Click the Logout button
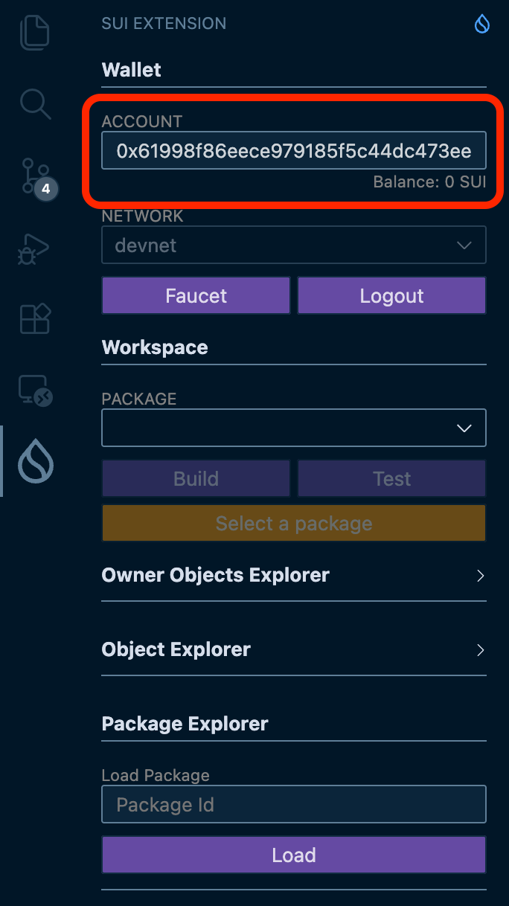The height and width of the screenshot is (906, 509). (x=391, y=295)
